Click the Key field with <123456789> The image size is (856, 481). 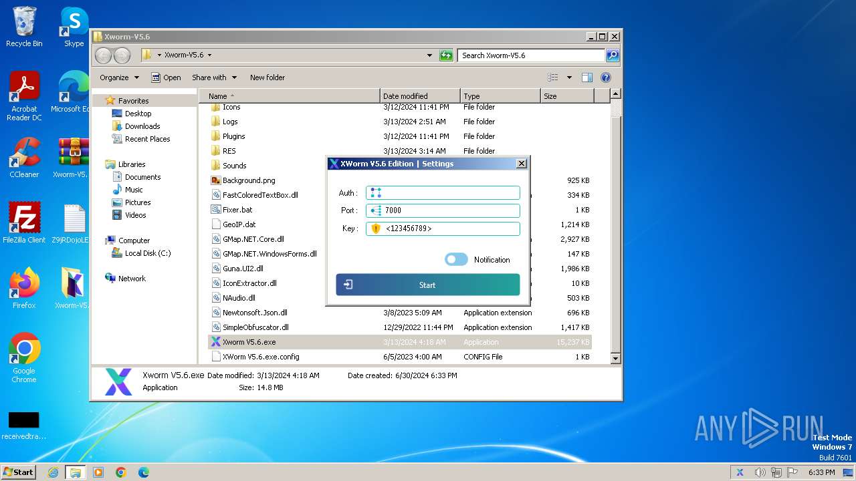tap(443, 228)
